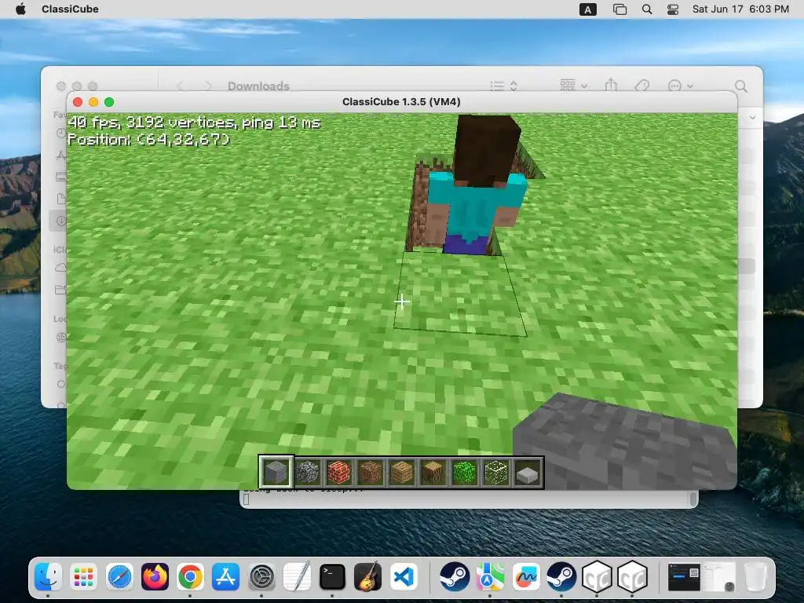Click the window mirroring icon in menu bar
The width and height of the screenshot is (804, 603).
point(619,9)
